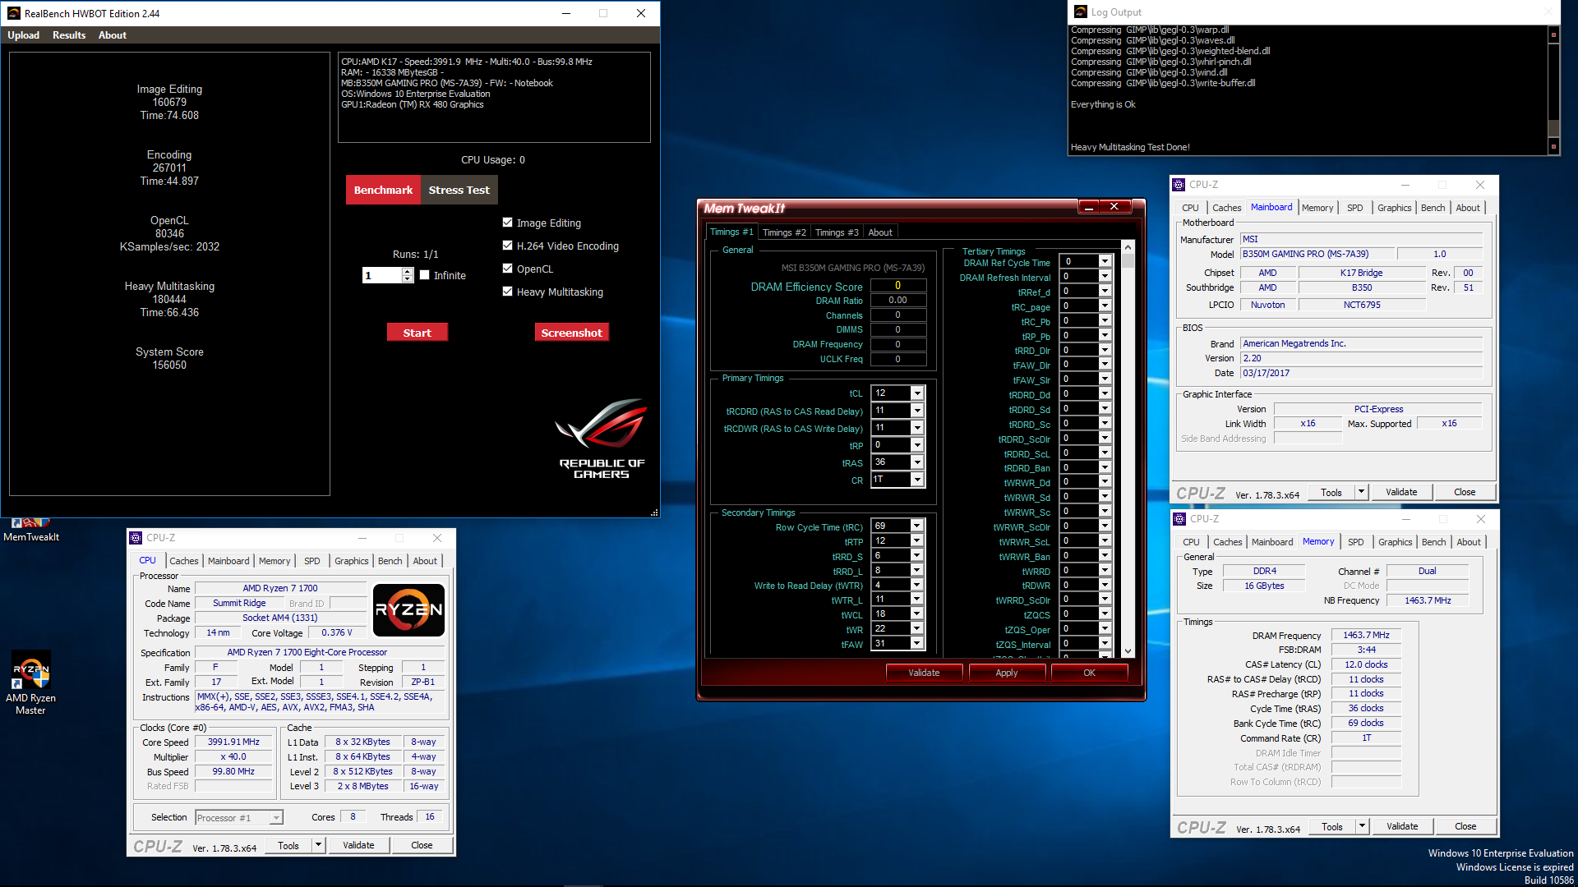This screenshot has height=887, width=1578.
Task: Toggle H.264 Video Encoding checkbox
Action: (x=508, y=246)
